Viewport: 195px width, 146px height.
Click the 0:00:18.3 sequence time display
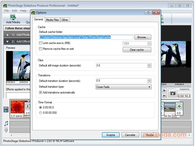tap(184, 96)
